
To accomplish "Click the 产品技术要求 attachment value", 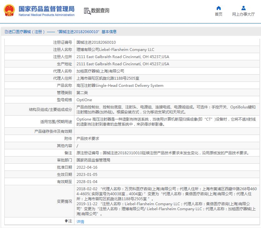I will pyautogui.click(x=88, y=139).
